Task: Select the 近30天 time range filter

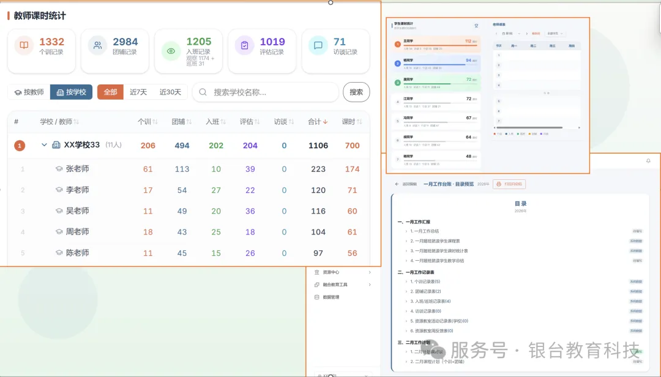Action: pos(170,92)
